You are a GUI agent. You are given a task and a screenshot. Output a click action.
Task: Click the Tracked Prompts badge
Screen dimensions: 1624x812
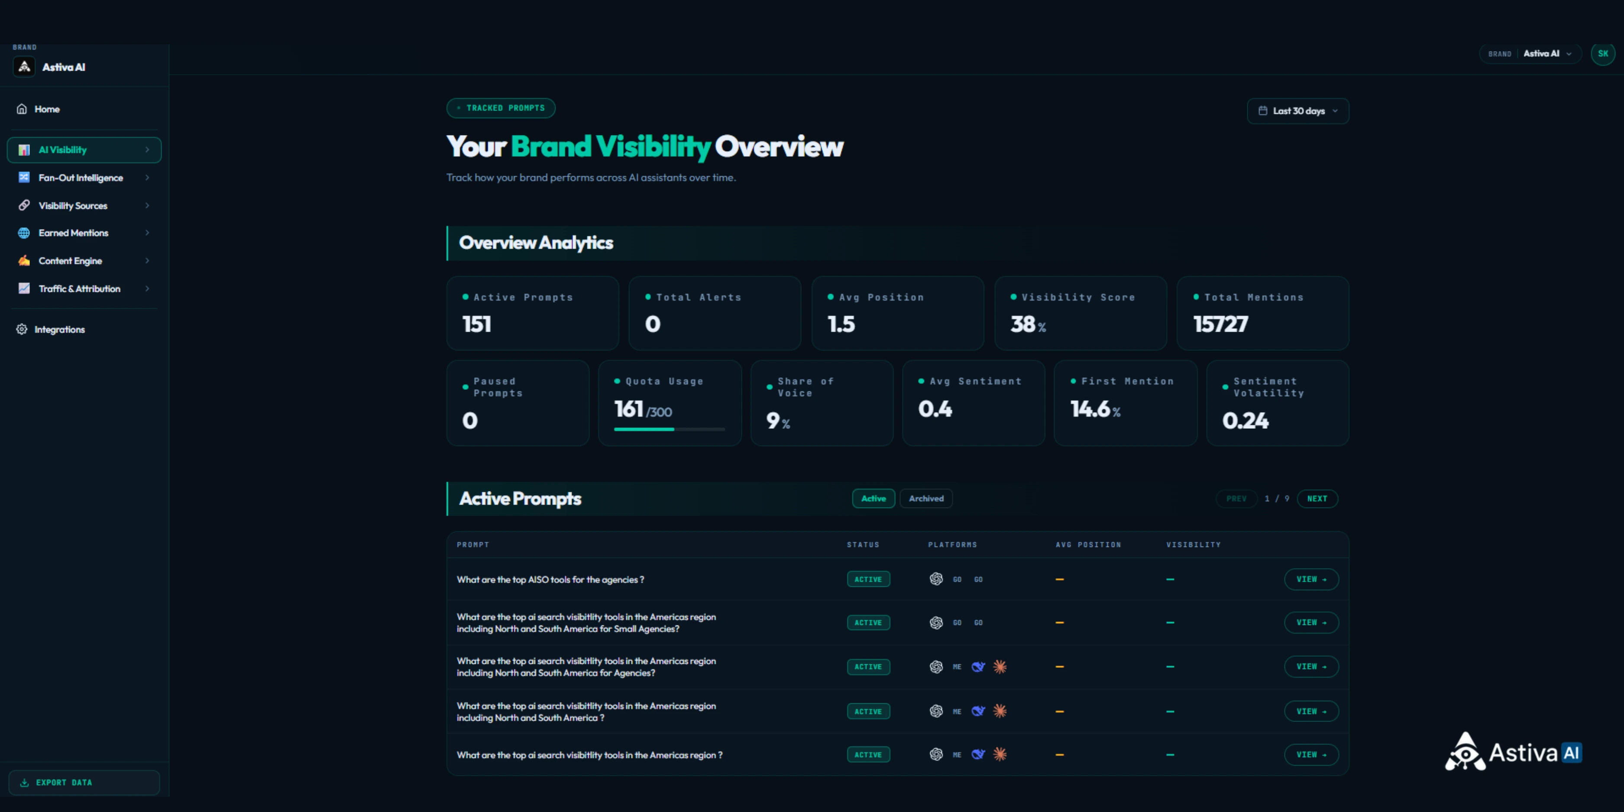tap(501, 108)
